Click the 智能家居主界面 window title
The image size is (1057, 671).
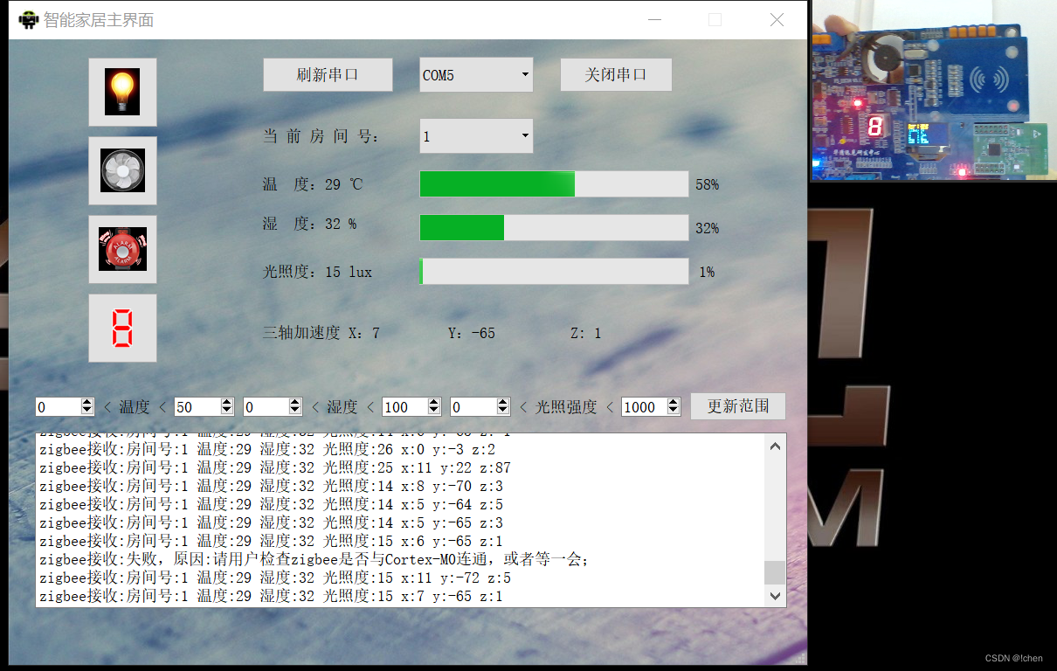point(99,19)
